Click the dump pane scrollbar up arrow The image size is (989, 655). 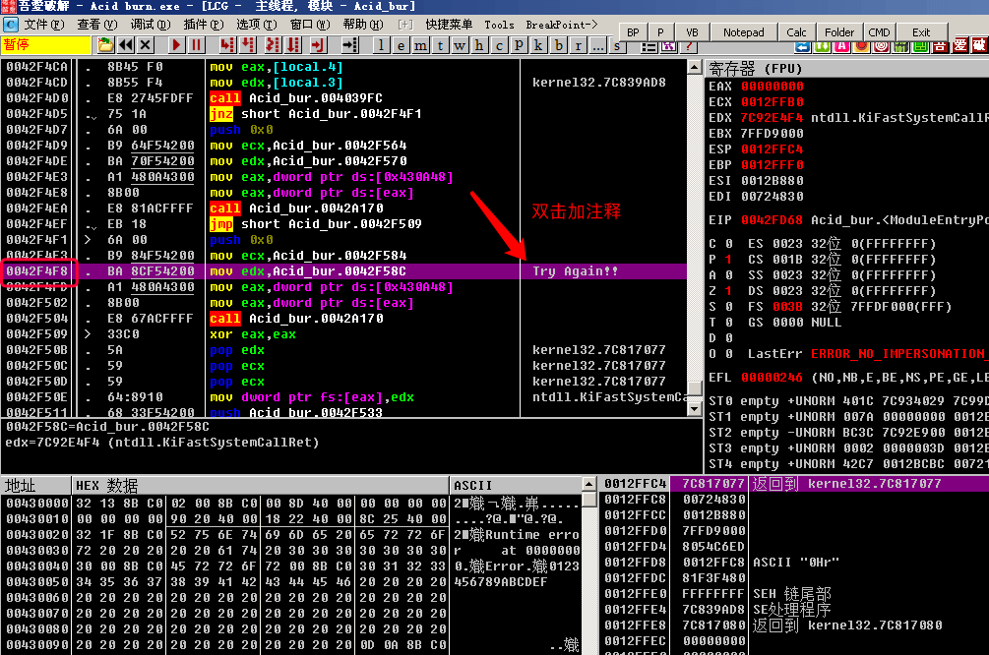coord(588,484)
